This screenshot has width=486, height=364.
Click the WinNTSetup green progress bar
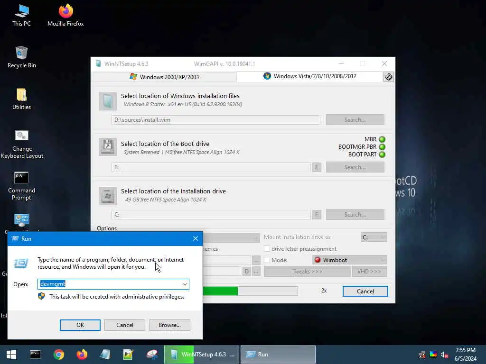tap(251, 291)
